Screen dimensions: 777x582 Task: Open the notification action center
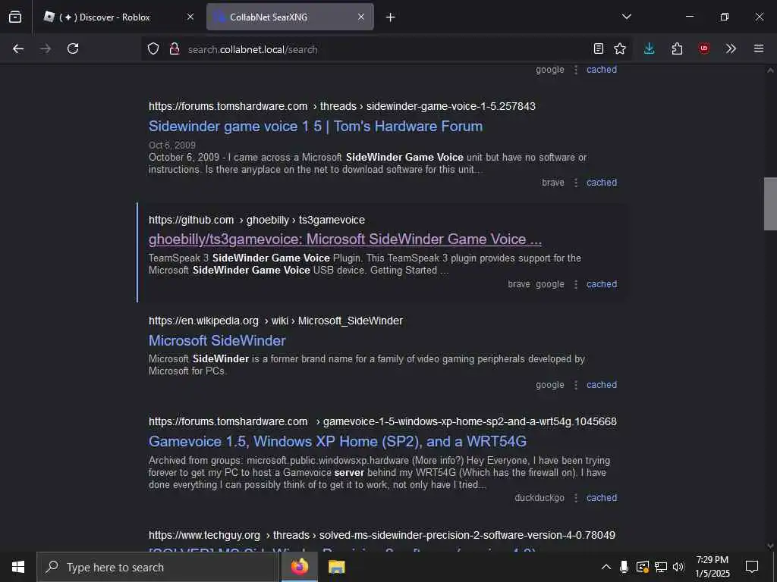[x=752, y=567]
